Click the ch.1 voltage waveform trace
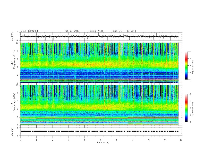The height and width of the screenshot is (157, 204). [x=99, y=36]
